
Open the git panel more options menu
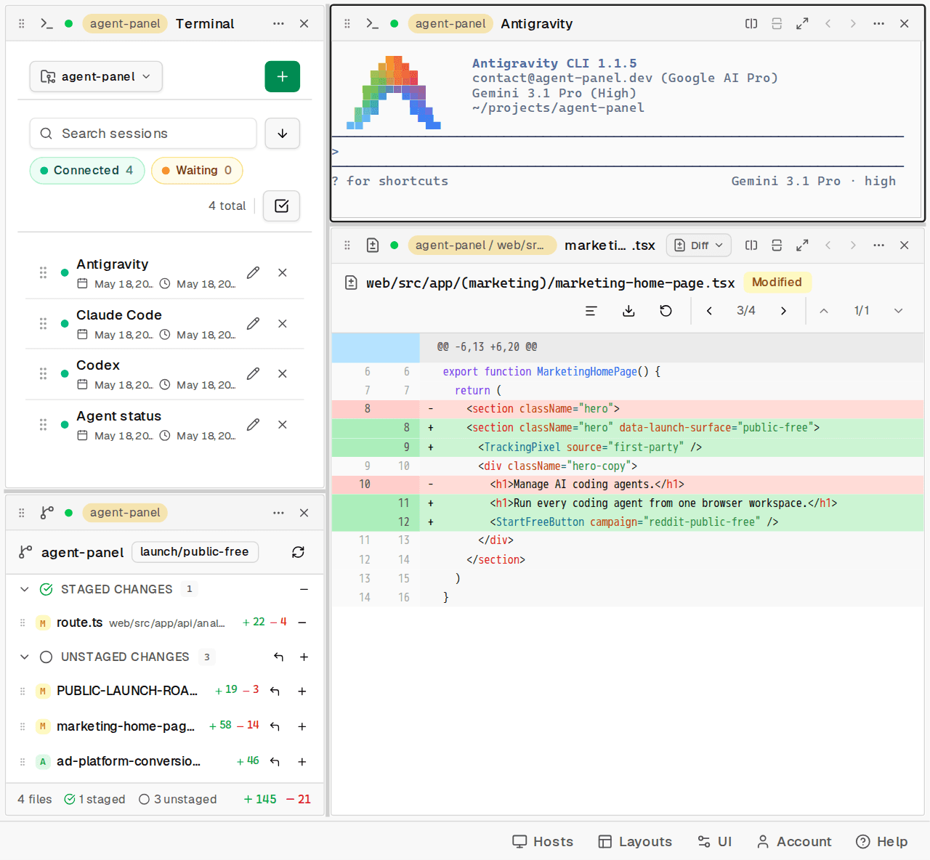[279, 513]
